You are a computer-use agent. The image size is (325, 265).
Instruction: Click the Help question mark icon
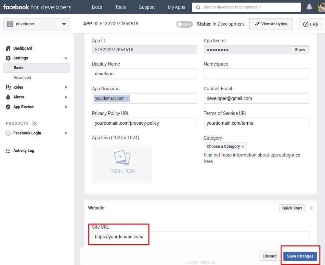coord(306,24)
